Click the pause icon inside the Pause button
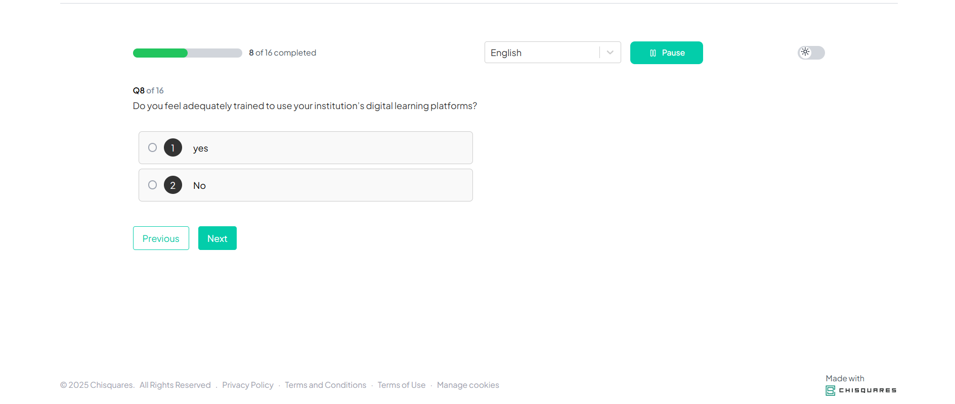955x404 pixels. (653, 53)
